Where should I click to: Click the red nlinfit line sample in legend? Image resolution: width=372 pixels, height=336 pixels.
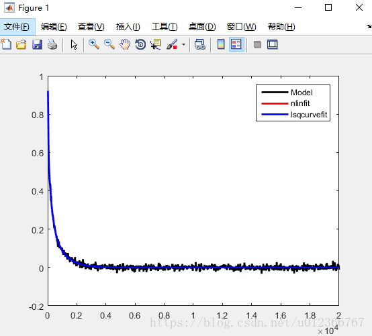275,103
